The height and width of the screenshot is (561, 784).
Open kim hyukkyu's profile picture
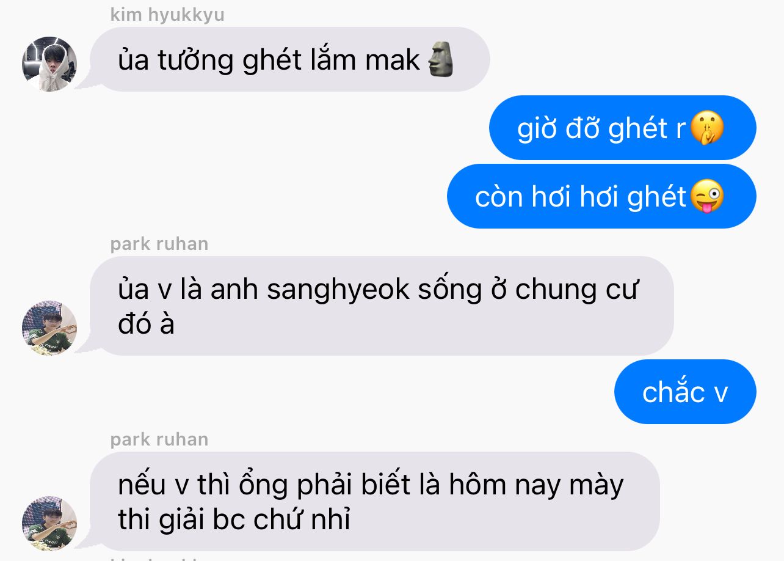click(x=49, y=64)
